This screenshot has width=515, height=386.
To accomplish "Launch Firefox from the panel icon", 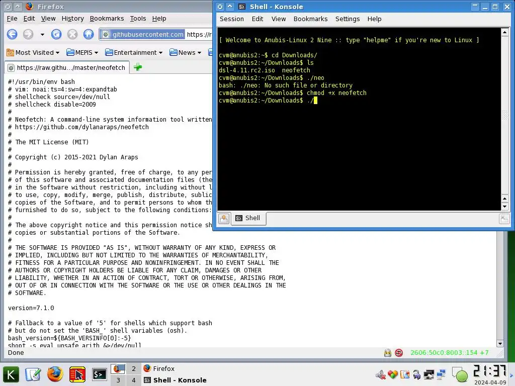I will point(55,374).
